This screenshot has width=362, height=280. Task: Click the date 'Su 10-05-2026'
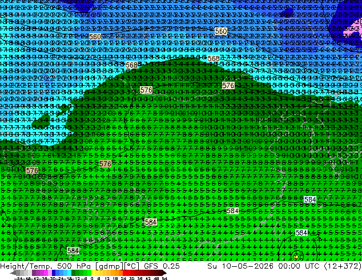coord(240,266)
